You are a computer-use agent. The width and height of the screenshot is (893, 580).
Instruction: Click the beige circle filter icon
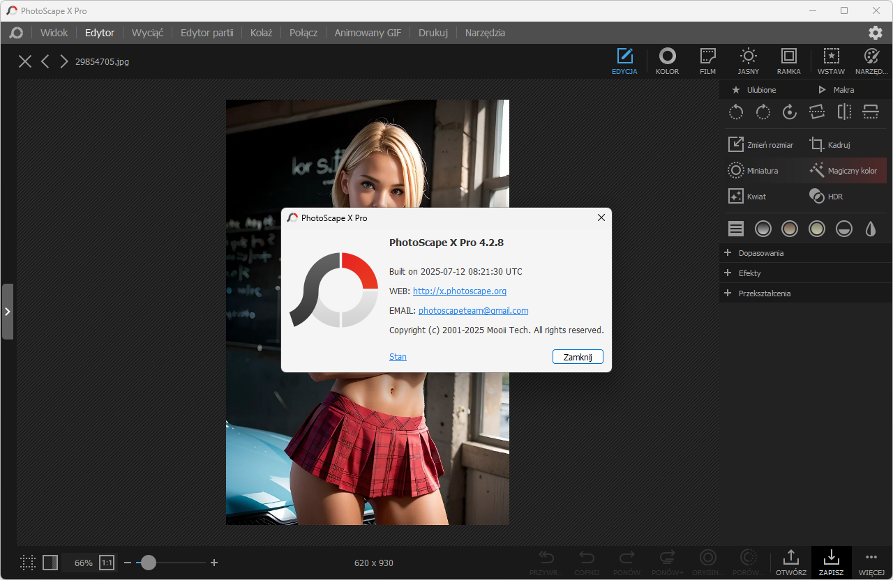click(790, 229)
